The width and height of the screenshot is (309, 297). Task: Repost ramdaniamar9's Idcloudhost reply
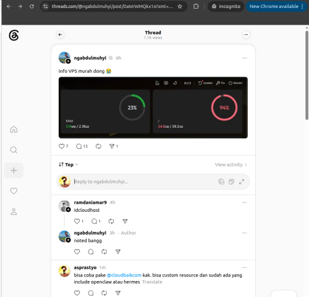tap(111, 221)
